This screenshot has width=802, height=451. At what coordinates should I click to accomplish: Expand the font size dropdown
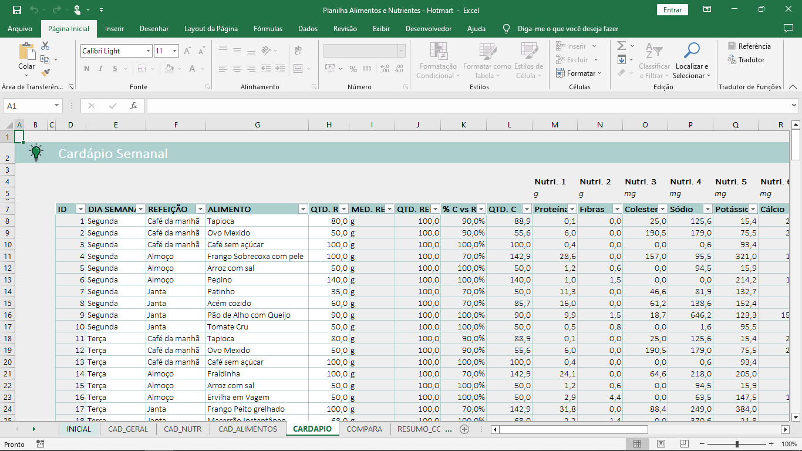pos(174,51)
